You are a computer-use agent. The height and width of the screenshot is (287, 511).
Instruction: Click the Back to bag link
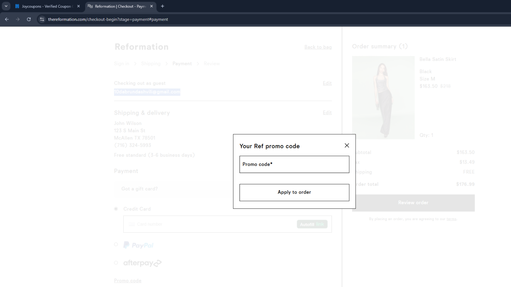318,47
